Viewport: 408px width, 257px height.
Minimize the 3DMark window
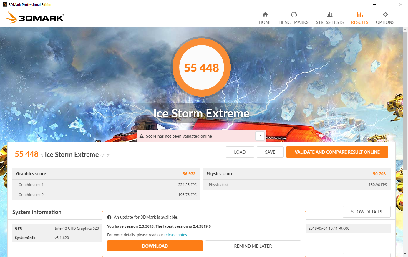coord(374,4)
